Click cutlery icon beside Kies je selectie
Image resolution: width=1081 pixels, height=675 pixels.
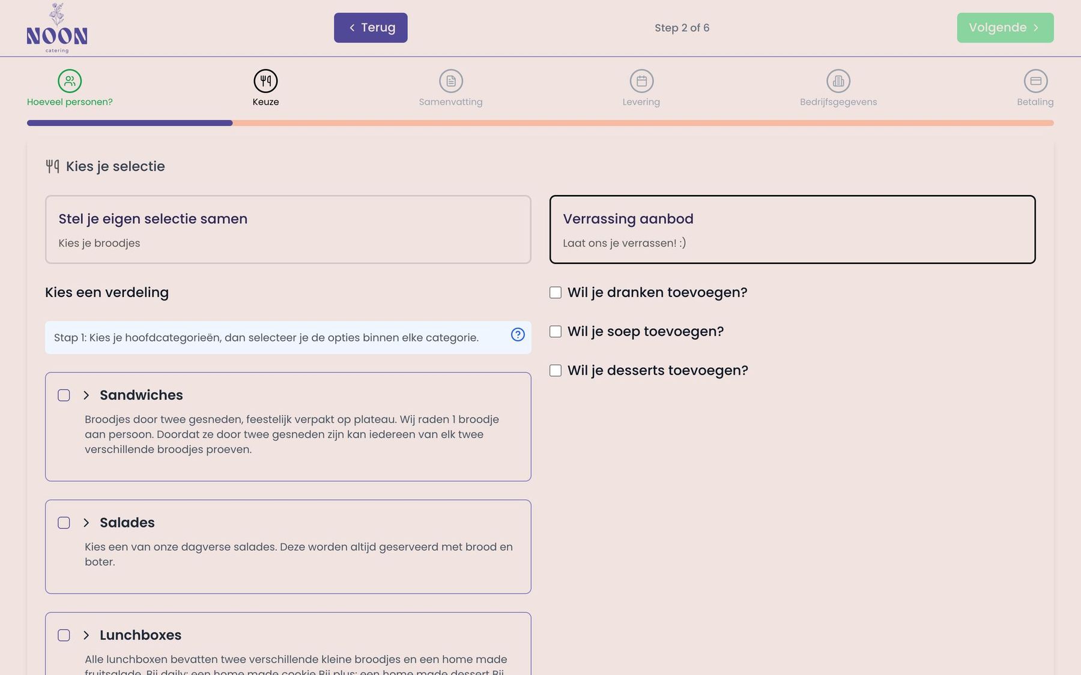[52, 166]
